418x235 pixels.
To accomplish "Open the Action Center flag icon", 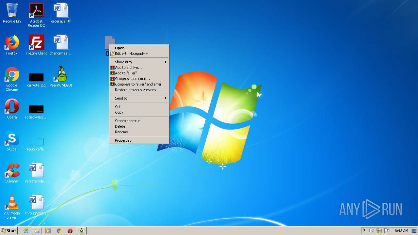I will click(x=387, y=231).
